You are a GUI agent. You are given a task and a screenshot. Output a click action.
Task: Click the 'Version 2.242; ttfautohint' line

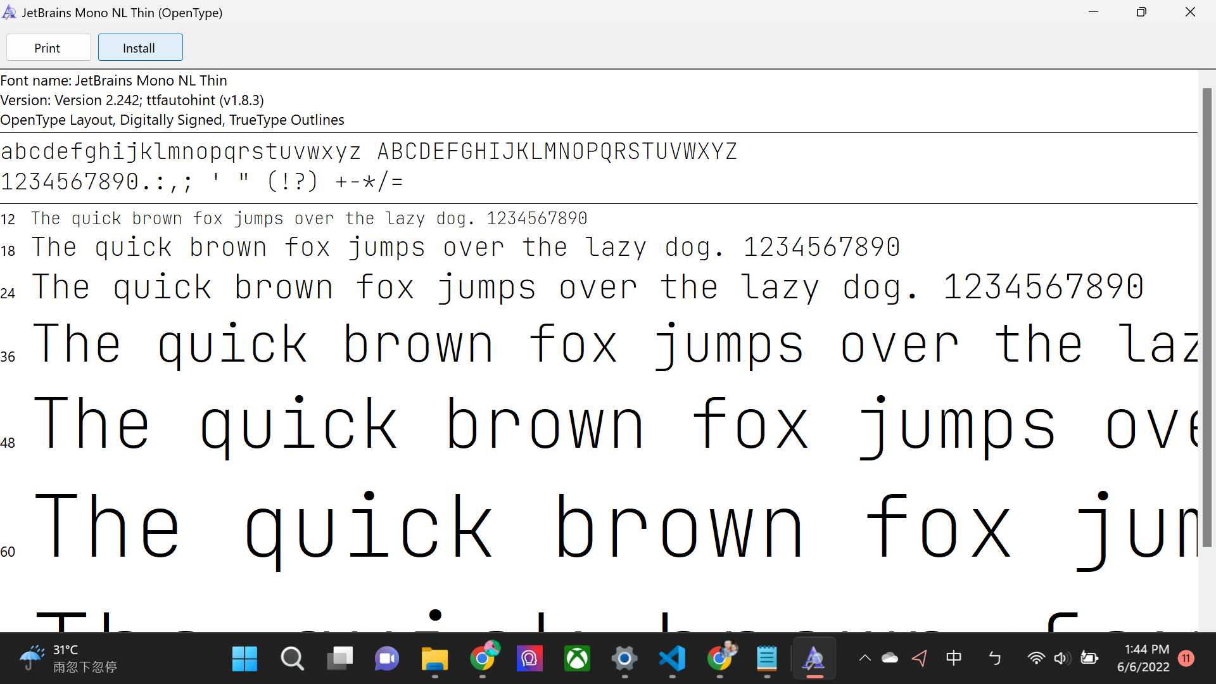point(132,100)
